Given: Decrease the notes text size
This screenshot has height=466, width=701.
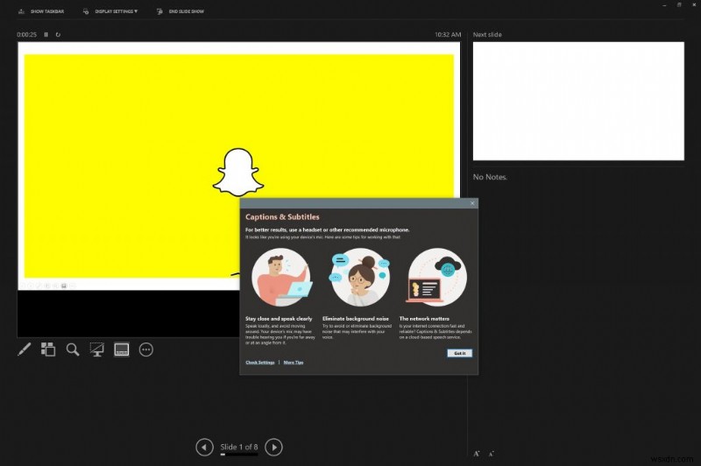Looking at the screenshot, I should pos(492,454).
